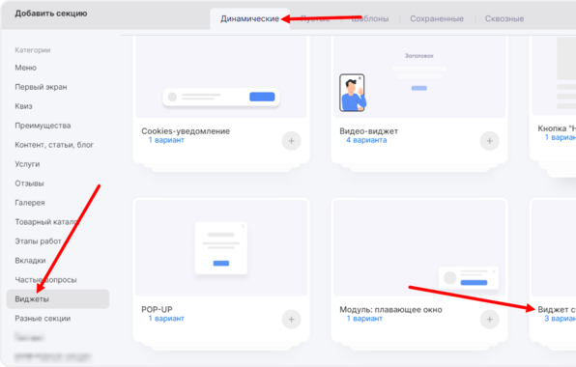576x367 pixels.
Task: Click the Добавить секцию heading
Action: tap(51, 14)
